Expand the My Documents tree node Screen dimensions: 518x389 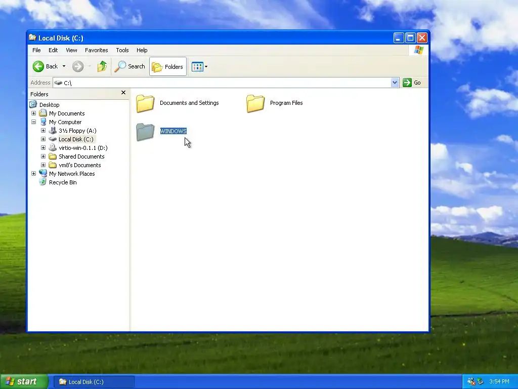(x=34, y=113)
